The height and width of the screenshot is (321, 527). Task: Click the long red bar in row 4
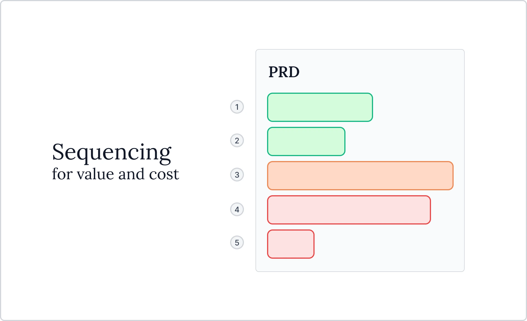(349, 210)
